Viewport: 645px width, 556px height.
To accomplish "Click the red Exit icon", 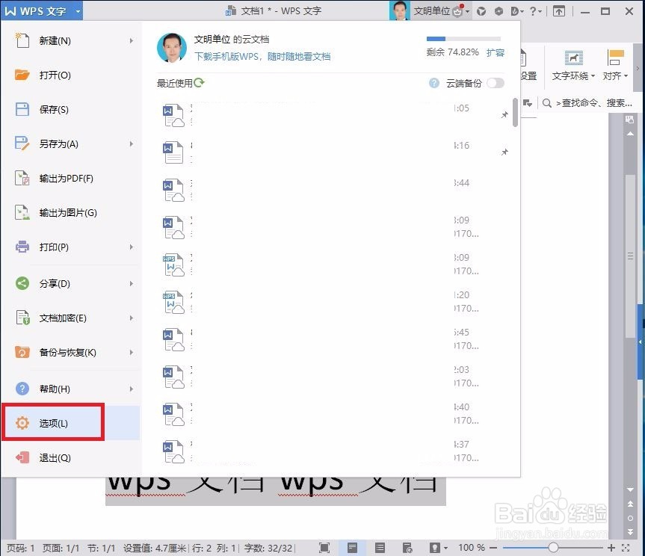I will [22, 457].
